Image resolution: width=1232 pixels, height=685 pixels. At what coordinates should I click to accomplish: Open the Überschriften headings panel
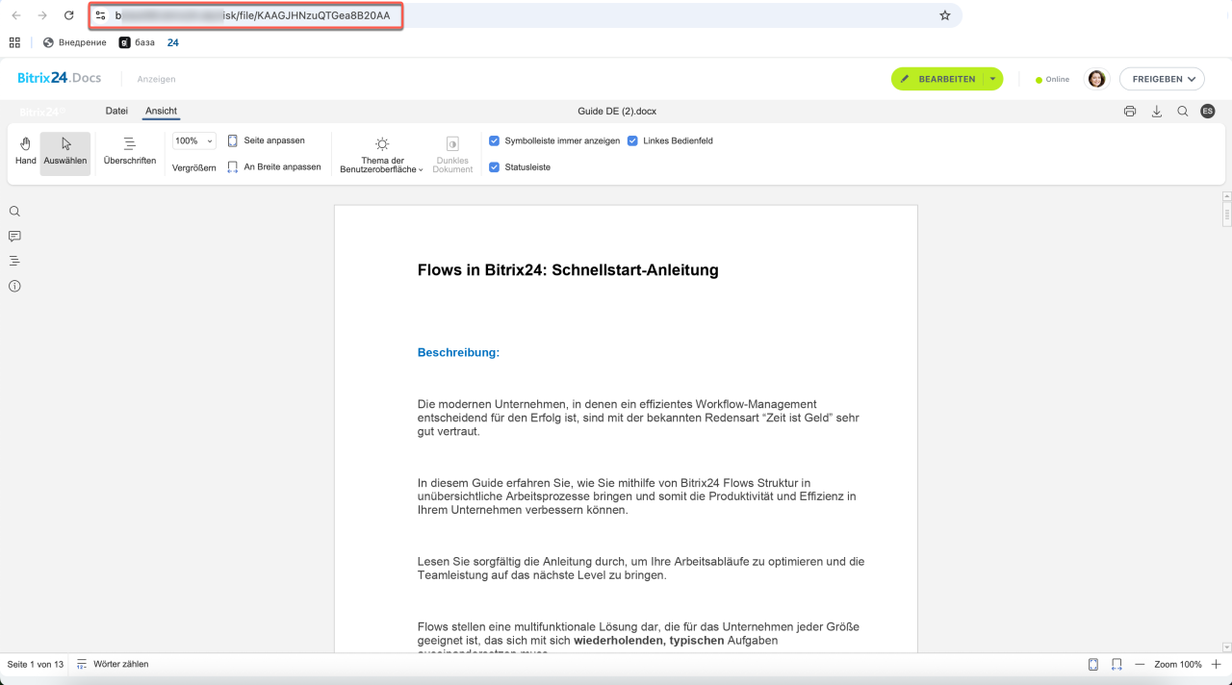tap(130, 152)
